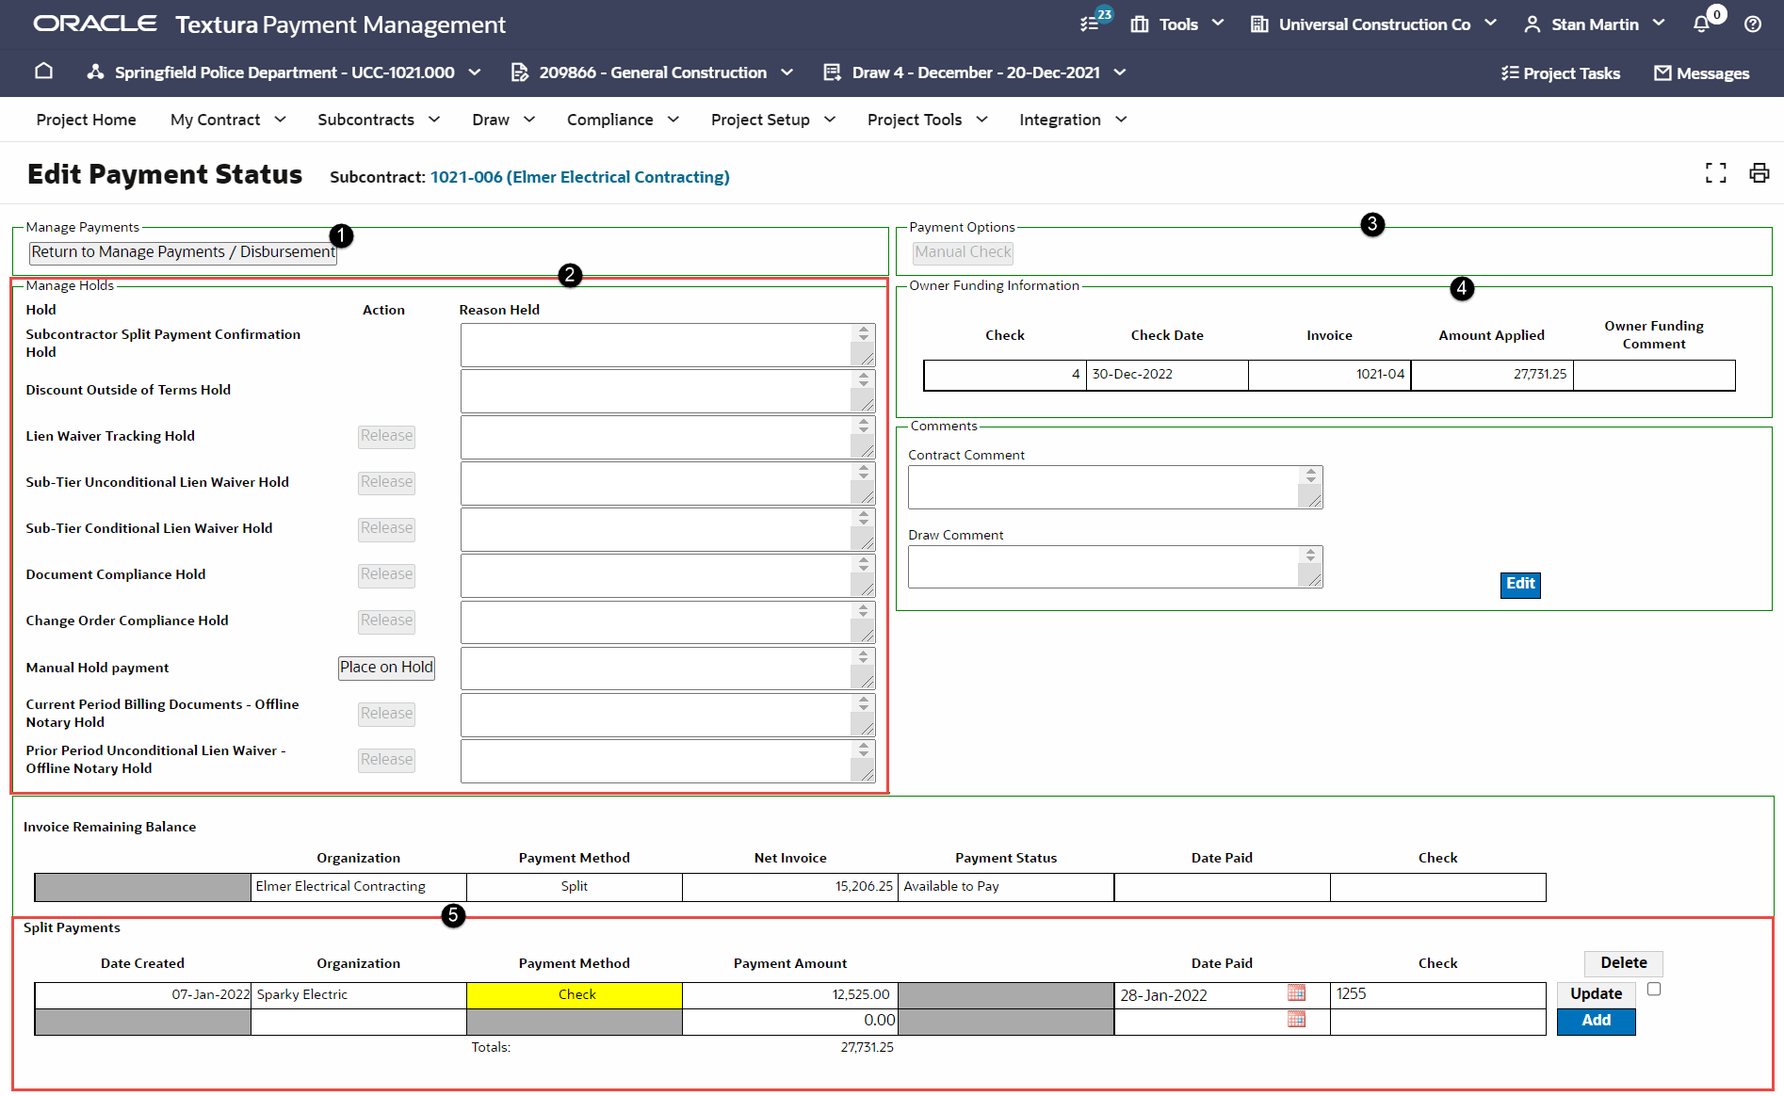The height and width of the screenshot is (1096, 1784).
Task: Release Change Order Compliance Hold
Action: coord(386,621)
